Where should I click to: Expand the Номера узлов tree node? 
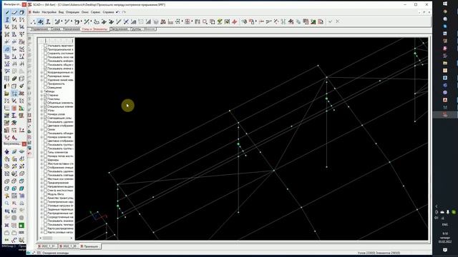pos(42,114)
